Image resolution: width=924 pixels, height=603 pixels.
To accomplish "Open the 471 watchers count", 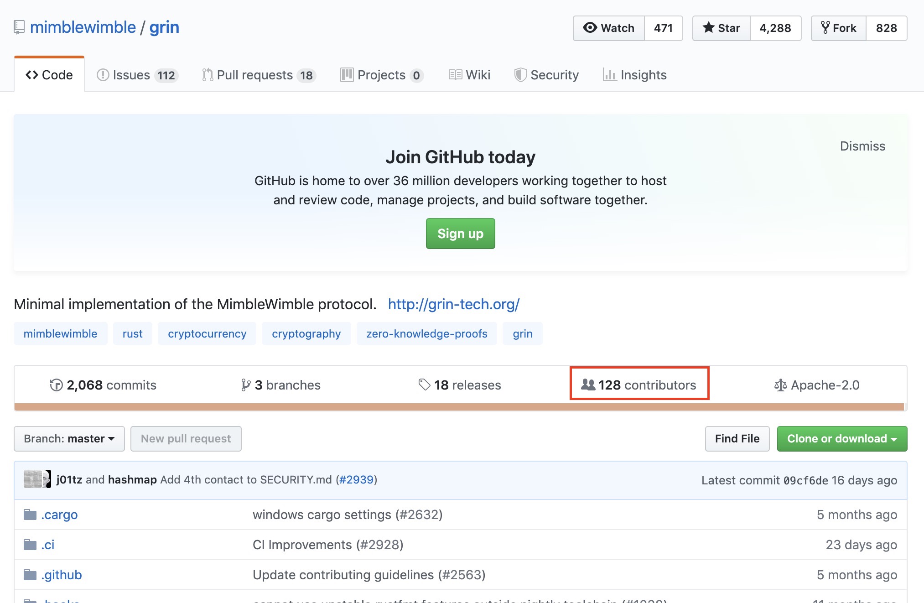I will [663, 28].
